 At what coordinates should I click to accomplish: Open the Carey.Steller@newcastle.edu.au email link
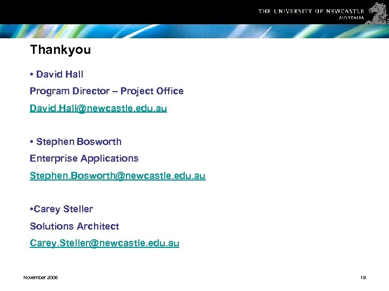[104, 243]
